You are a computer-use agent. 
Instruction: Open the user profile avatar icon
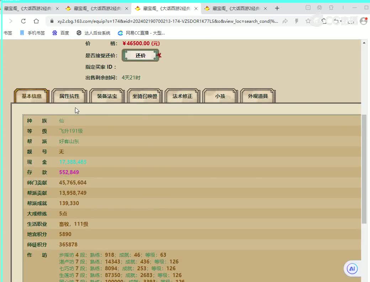point(364,21)
